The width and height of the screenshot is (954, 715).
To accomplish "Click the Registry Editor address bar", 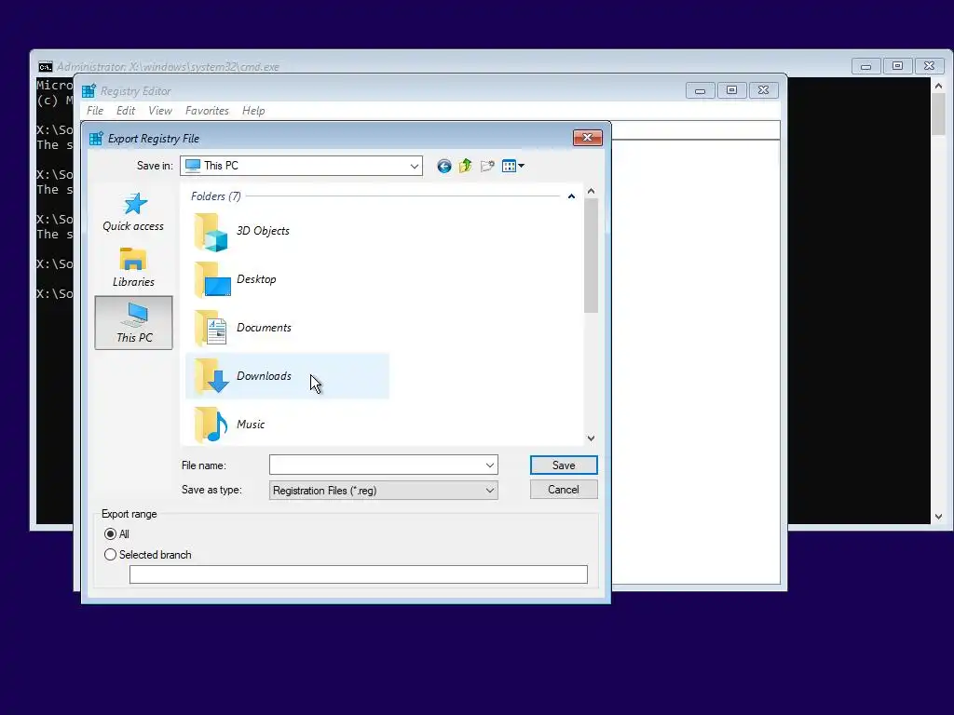I will [x=695, y=130].
